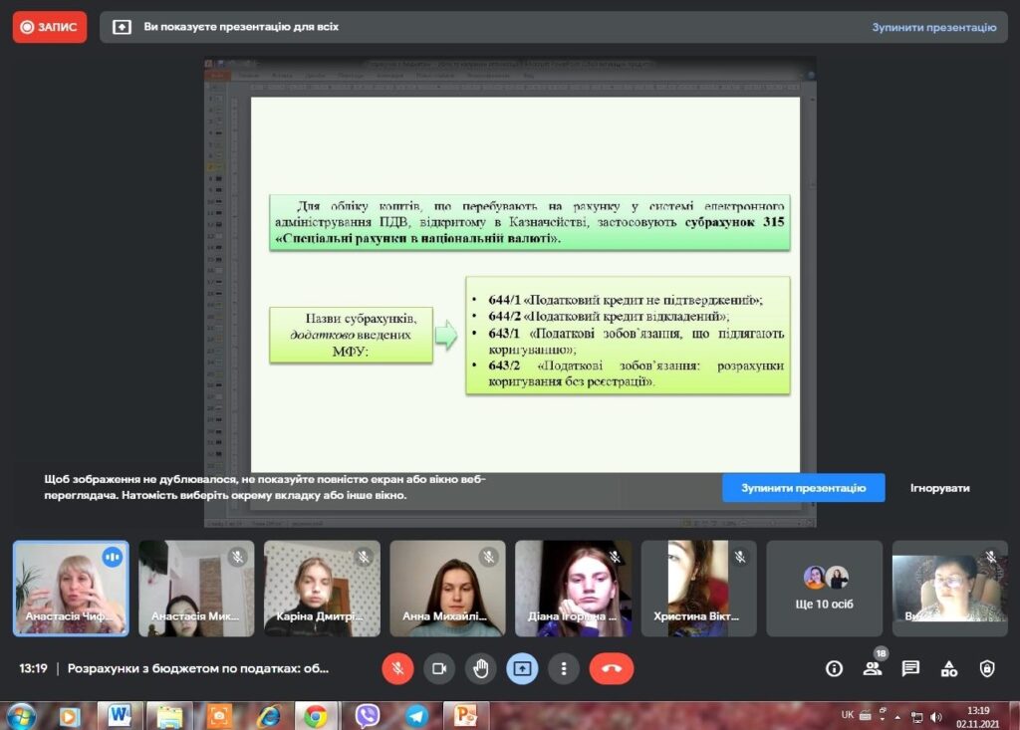Open Viber from the taskbar

tap(368, 716)
